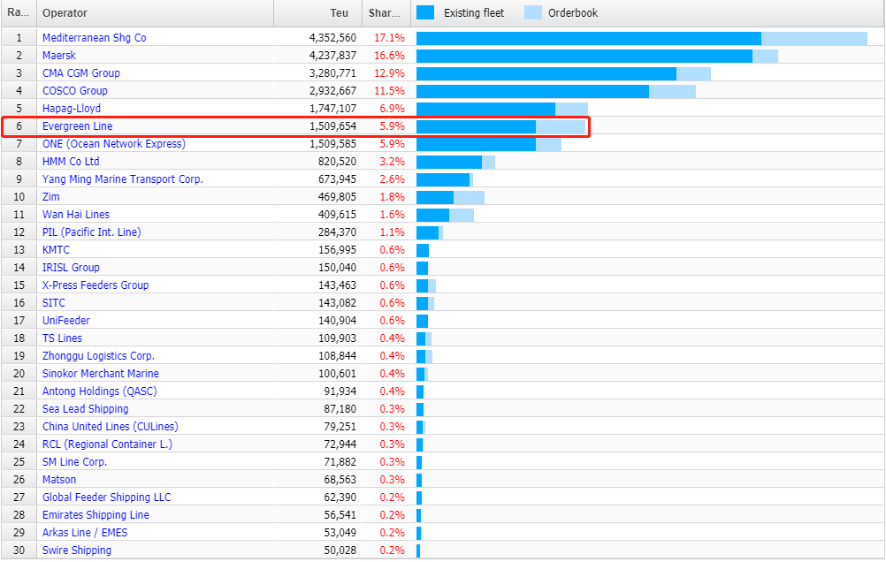Viewport: 886px width, 562px height.
Task: Open the Matson operator link
Action: 58,480
